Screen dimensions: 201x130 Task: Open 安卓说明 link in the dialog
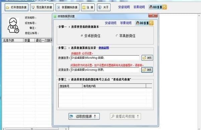(x=111, y=23)
